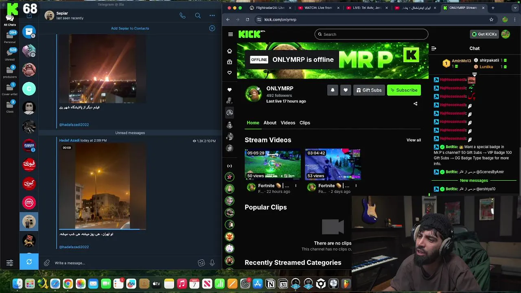521x293 pixels.
Task: Click View all stream videos
Action: pyautogui.click(x=414, y=140)
